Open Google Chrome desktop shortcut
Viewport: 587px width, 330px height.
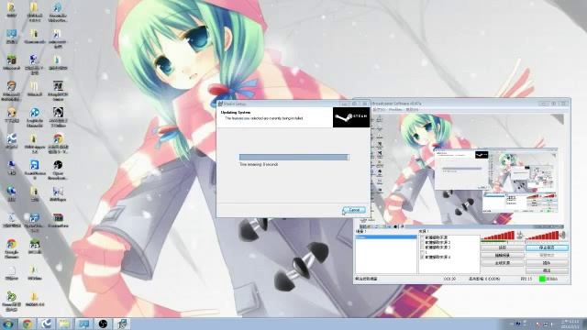coord(11,248)
